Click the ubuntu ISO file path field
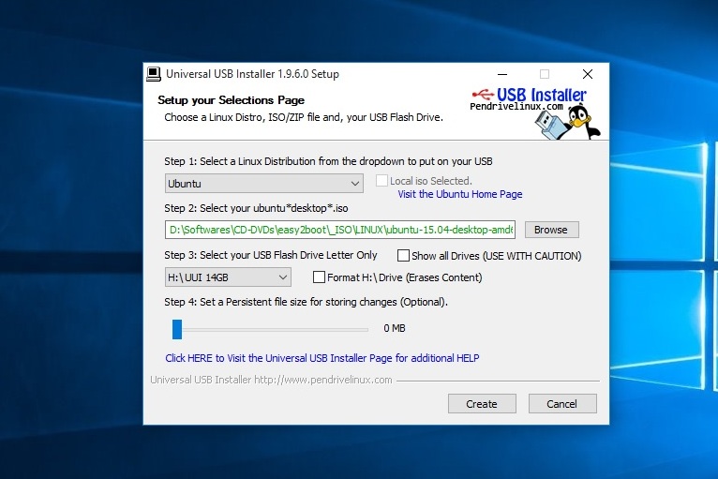Image resolution: width=718 pixels, height=479 pixels. [x=340, y=230]
